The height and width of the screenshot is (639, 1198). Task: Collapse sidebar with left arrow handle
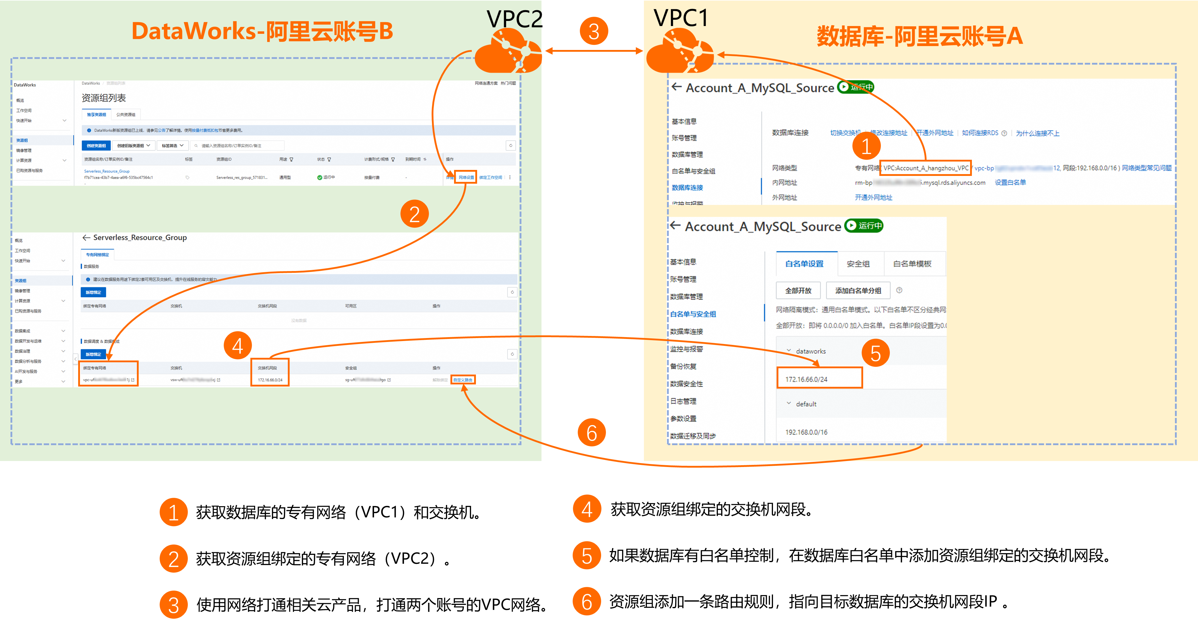pyautogui.click(x=76, y=359)
